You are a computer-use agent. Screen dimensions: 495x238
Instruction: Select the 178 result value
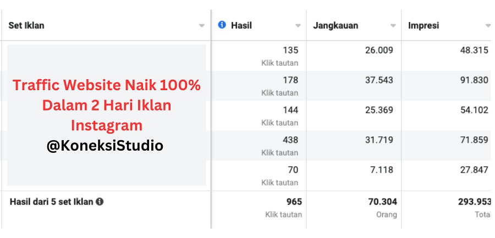point(290,80)
